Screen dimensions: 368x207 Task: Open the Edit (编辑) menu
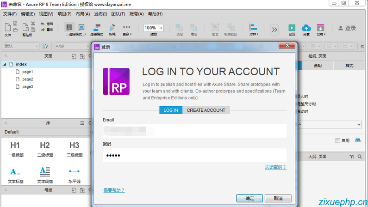28,14
